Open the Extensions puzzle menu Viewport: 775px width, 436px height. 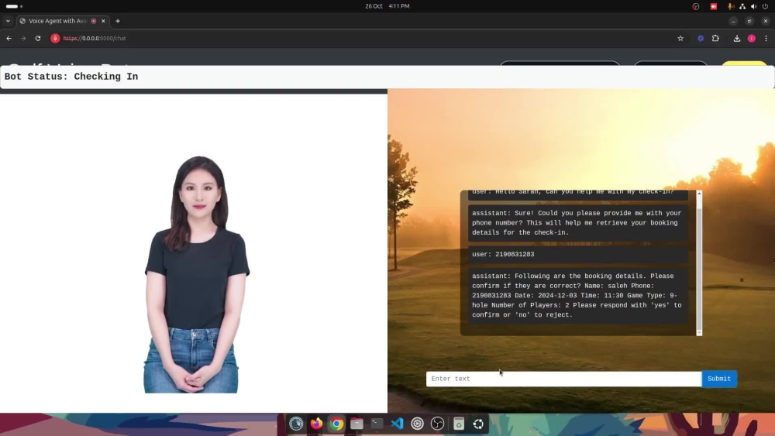(715, 38)
